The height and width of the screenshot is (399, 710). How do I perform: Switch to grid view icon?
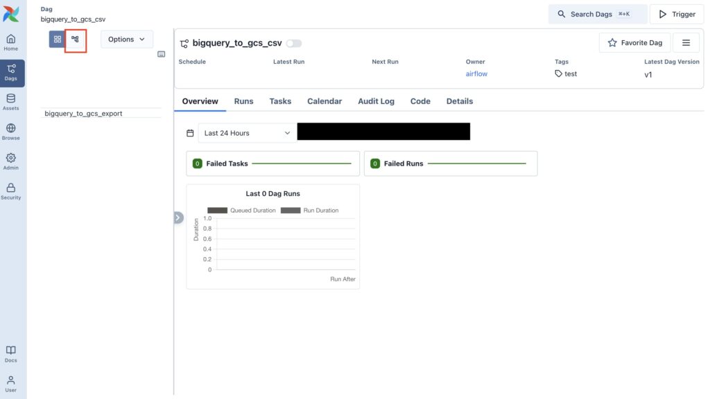click(x=58, y=39)
